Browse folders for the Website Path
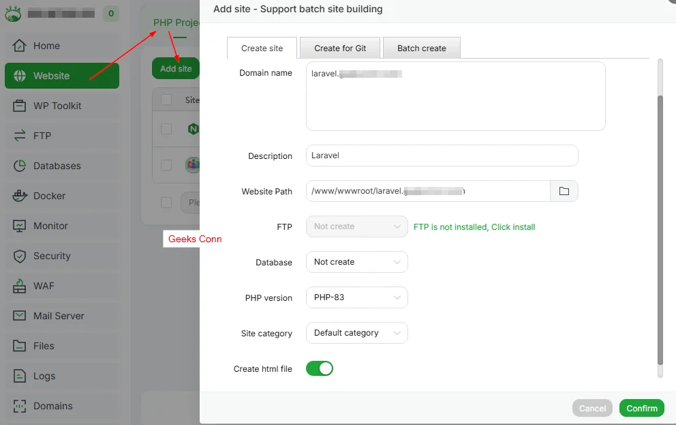Image resolution: width=676 pixels, height=425 pixels. point(564,191)
